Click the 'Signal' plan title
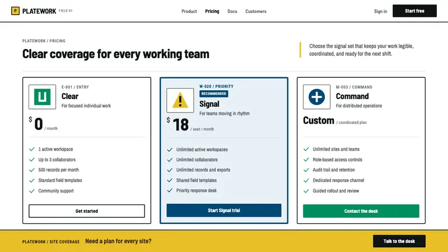 pyautogui.click(x=209, y=104)
